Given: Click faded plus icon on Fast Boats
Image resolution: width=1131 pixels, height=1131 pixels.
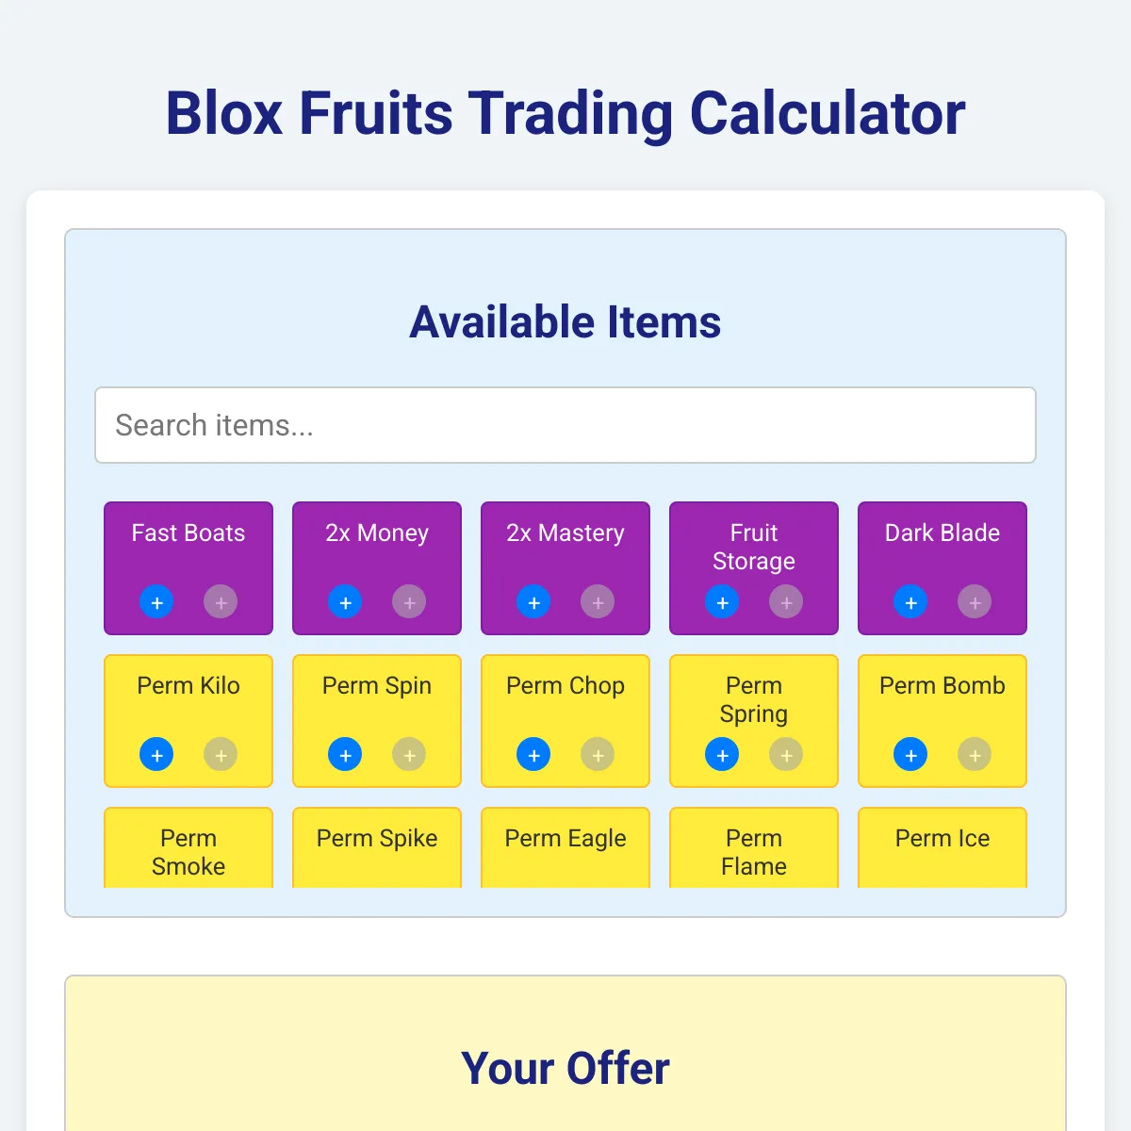Looking at the screenshot, I should 221,601.
